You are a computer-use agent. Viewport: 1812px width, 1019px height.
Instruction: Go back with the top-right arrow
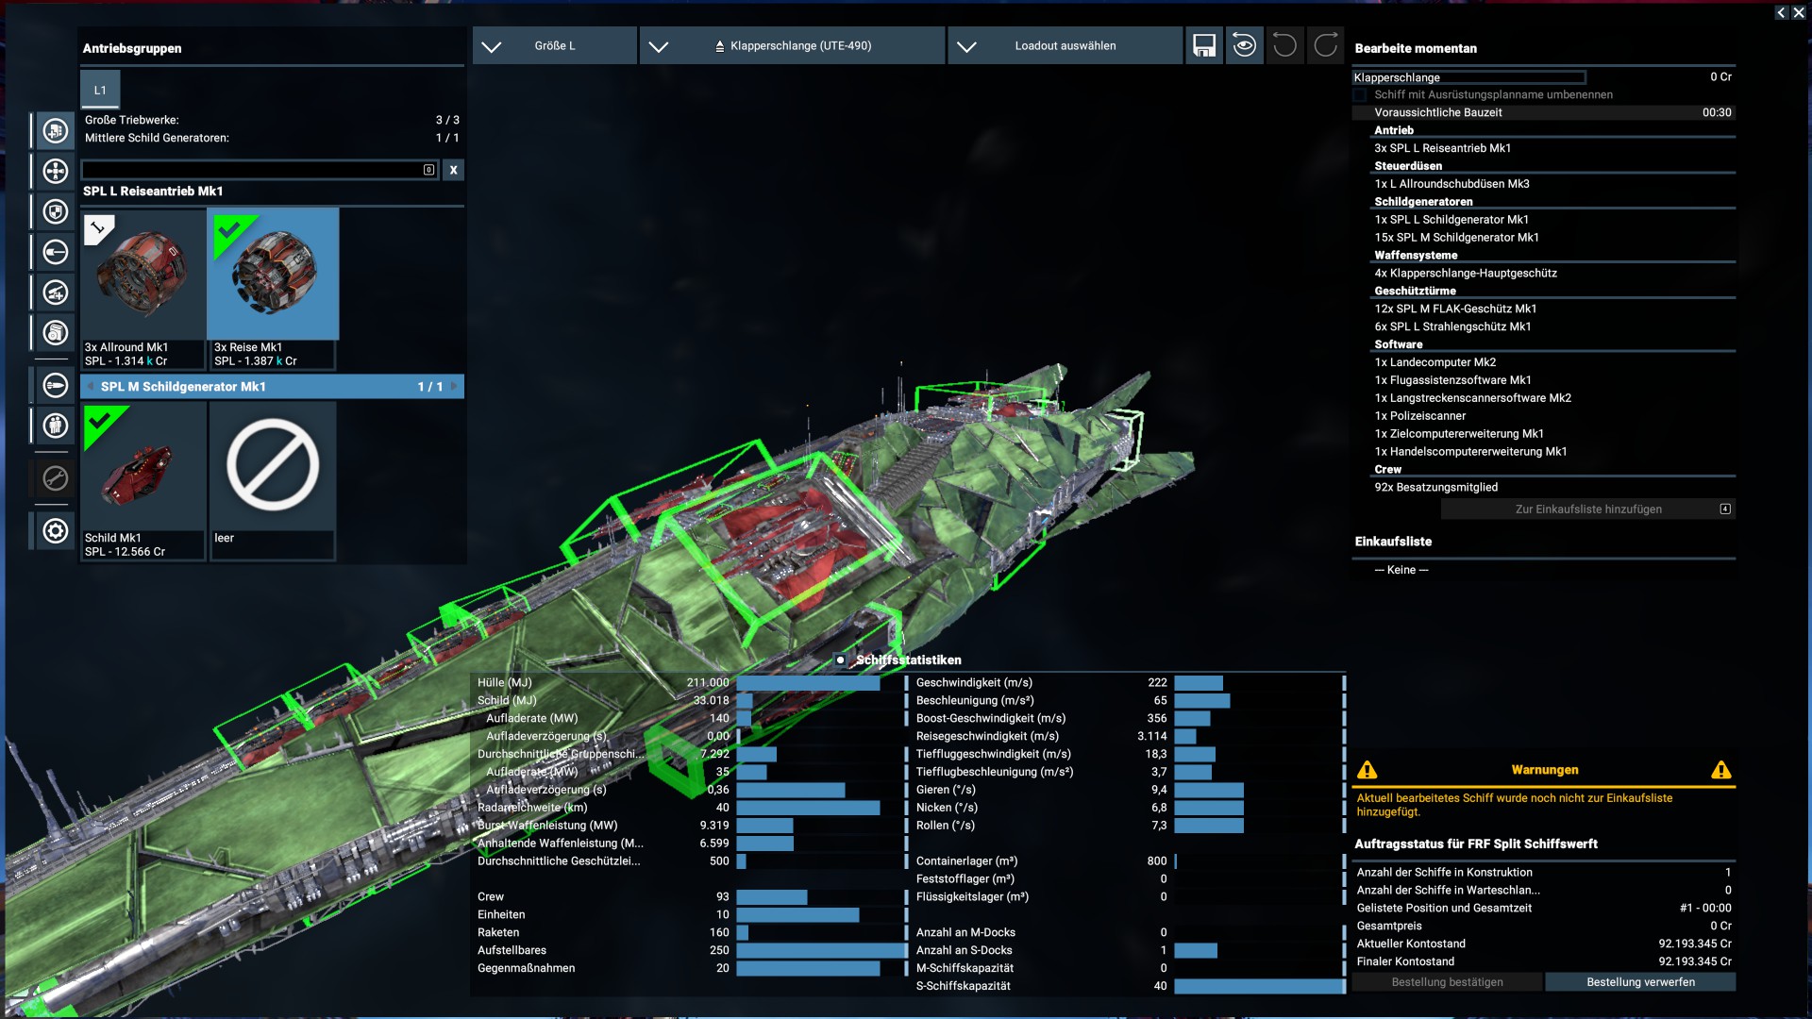(1781, 12)
